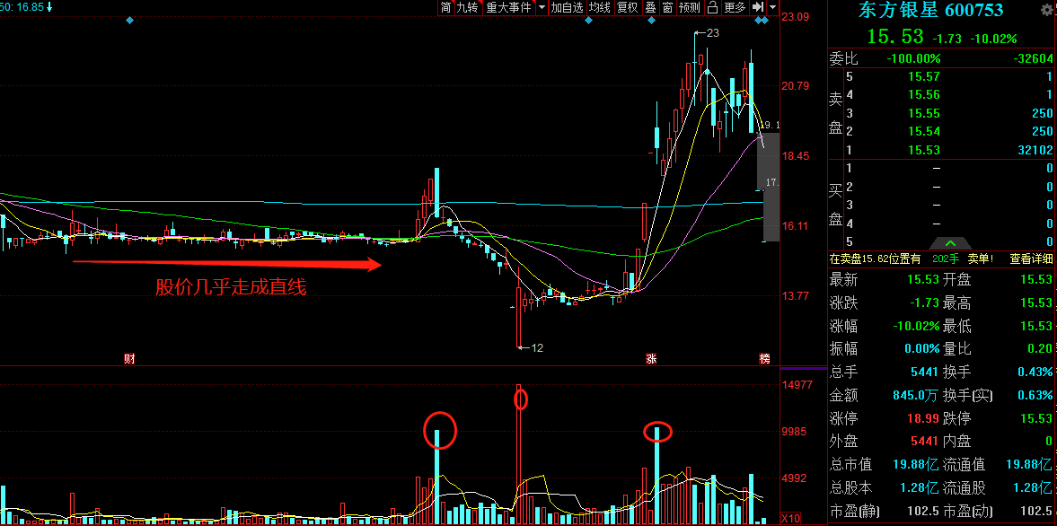Click the 涨 marker below the chart
Image resolution: width=1057 pixels, height=526 pixels.
[651, 358]
